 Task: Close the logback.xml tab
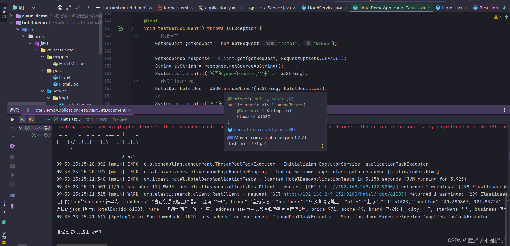coord(192,8)
